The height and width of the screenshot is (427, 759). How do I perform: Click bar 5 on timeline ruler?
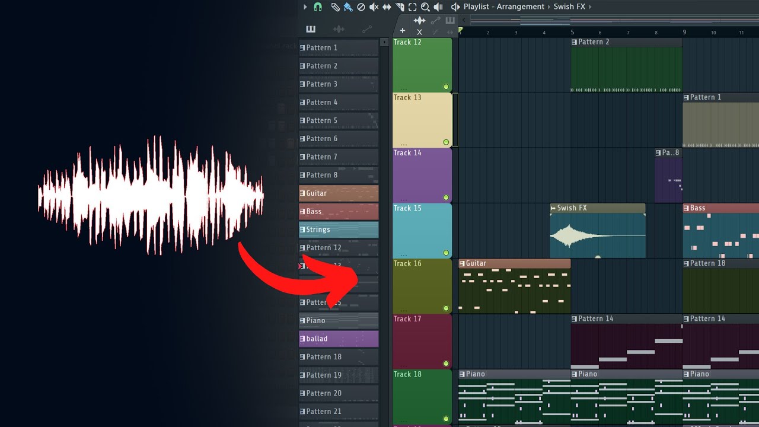[x=573, y=32]
